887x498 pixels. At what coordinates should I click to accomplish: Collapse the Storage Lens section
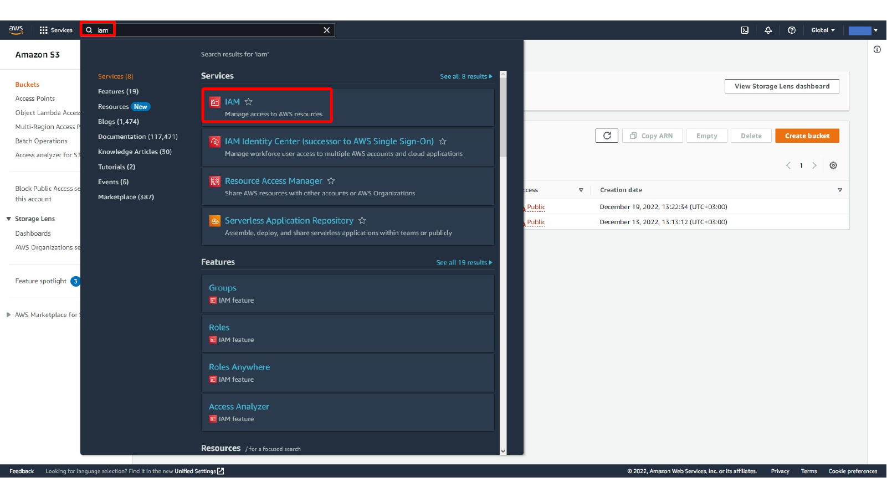click(x=8, y=219)
